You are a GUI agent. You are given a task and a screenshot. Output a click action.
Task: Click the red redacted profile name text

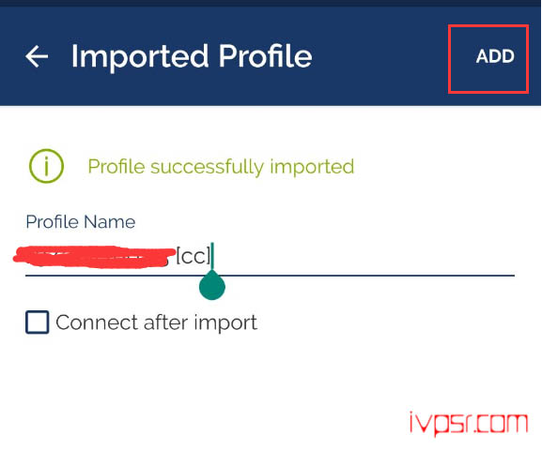(94, 257)
